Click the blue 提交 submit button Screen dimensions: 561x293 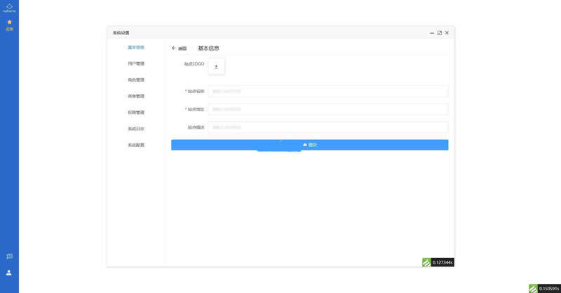[309, 145]
